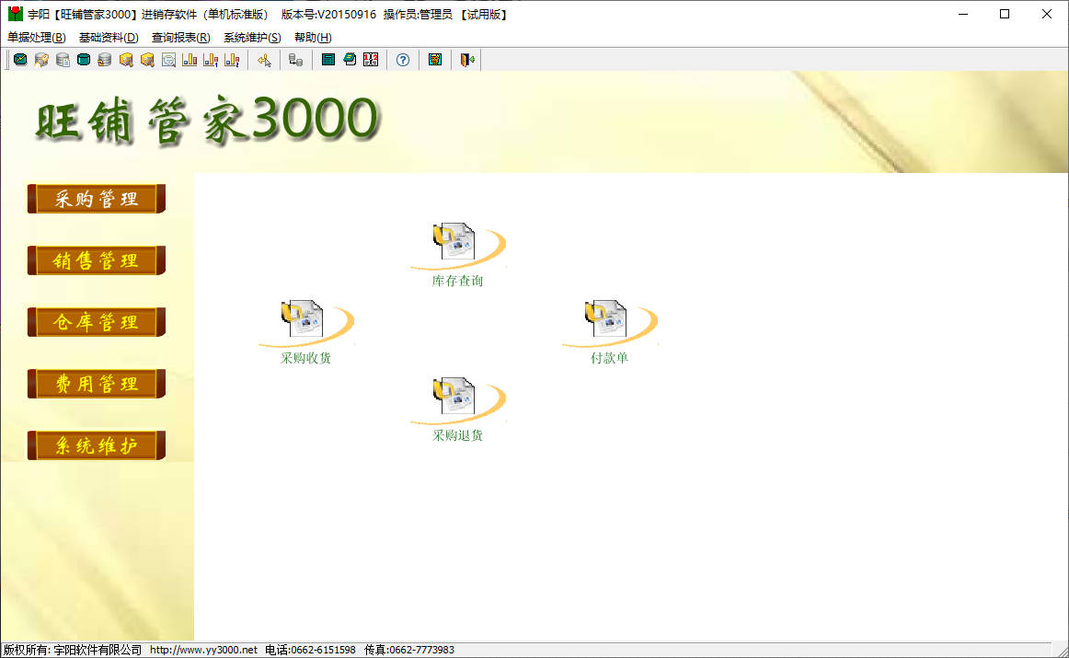Screen dimensions: 1069x658
Task: Click the orange face on blue toolbar icon
Action: point(435,60)
